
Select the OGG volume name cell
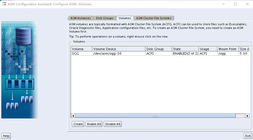[82, 54]
